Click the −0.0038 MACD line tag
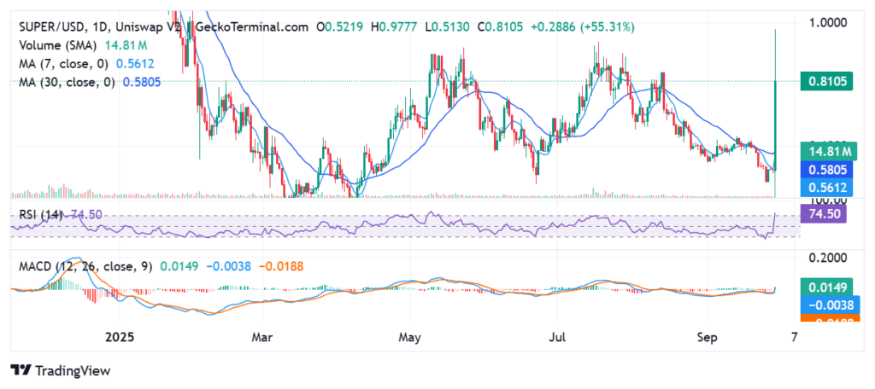The image size is (875, 389). (x=826, y=305)
